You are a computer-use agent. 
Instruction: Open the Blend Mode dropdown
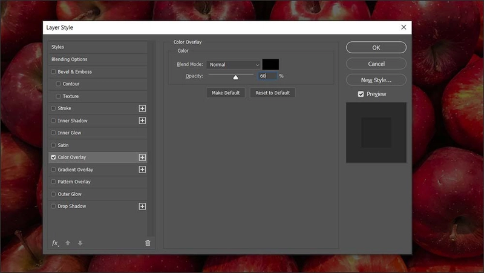234,65
